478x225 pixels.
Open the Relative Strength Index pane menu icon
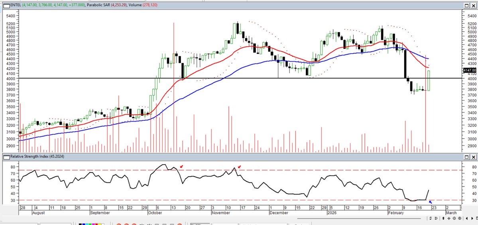(x=6, y=157)
